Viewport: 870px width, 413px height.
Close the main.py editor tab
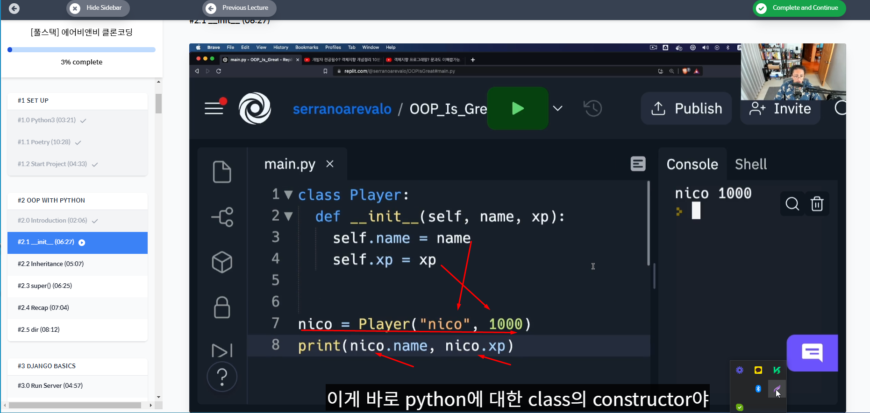[x=330, y=164]
